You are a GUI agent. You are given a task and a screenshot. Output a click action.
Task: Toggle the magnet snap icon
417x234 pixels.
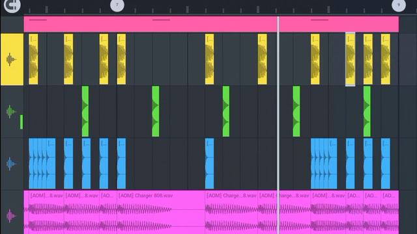12,5
